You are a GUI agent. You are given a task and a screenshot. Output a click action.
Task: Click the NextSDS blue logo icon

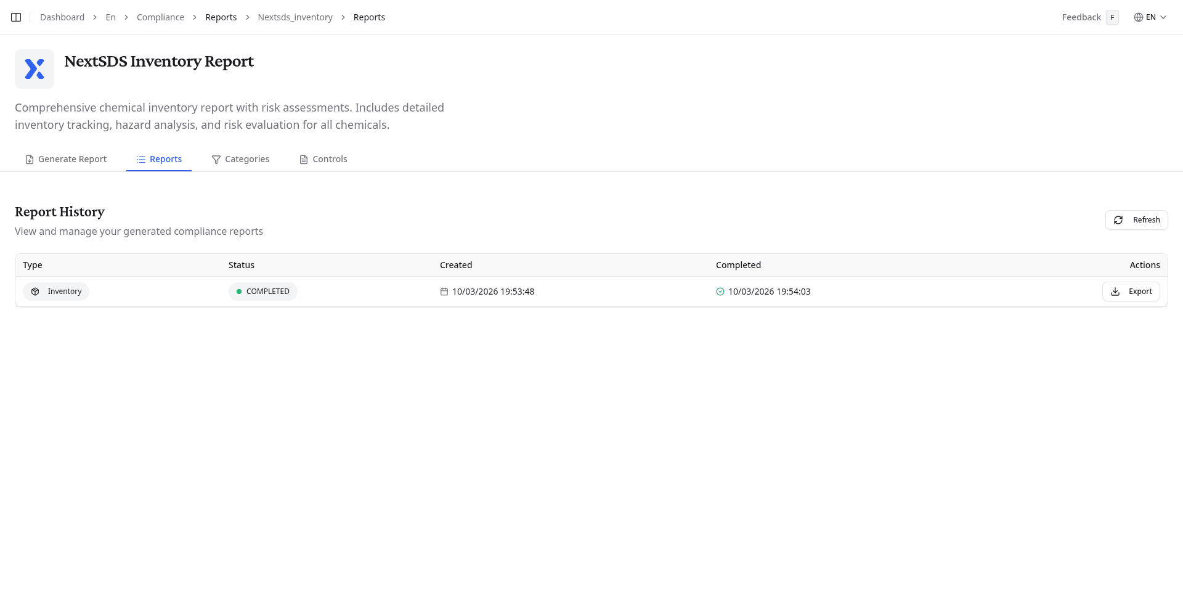[35, 68]
